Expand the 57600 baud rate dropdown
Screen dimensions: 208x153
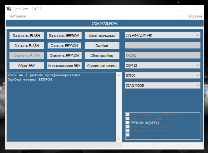click(163, 75)
